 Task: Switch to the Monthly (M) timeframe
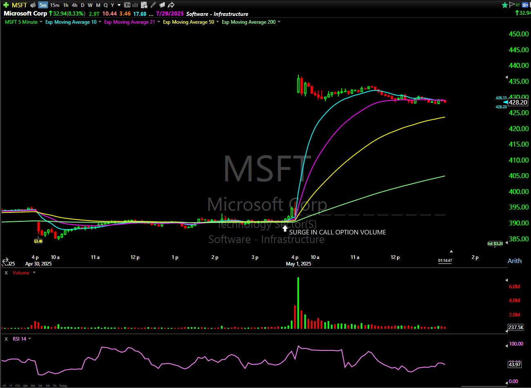coord(98,5)
